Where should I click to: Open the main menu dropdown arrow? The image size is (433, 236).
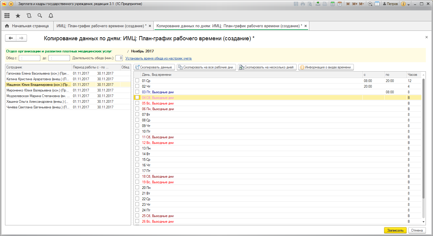(x=11, y=4)
